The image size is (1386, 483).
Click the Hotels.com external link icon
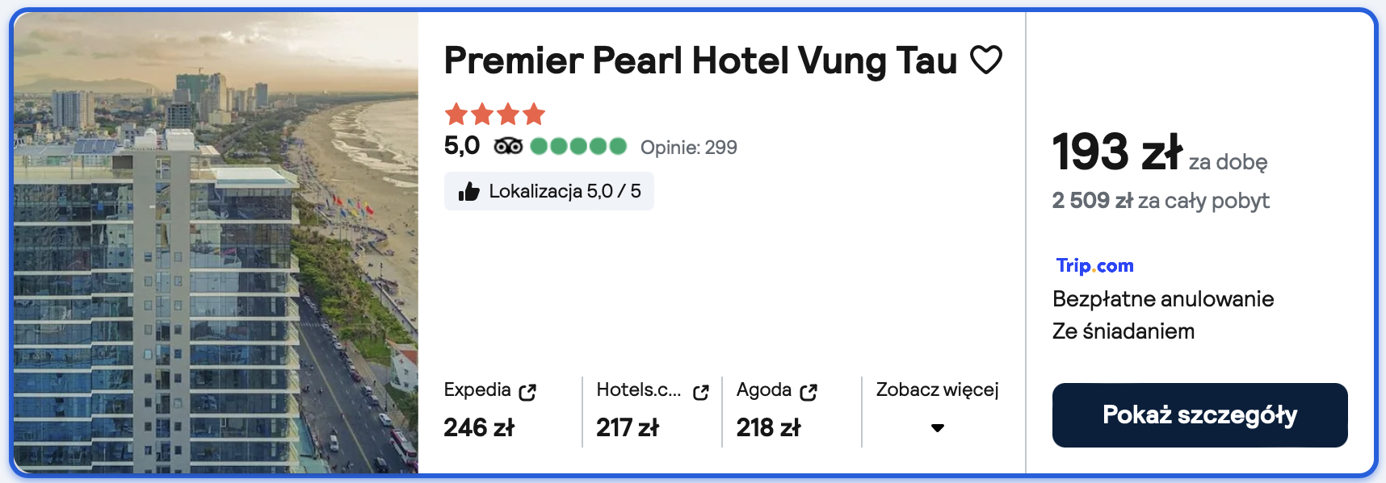pos(700,392)
